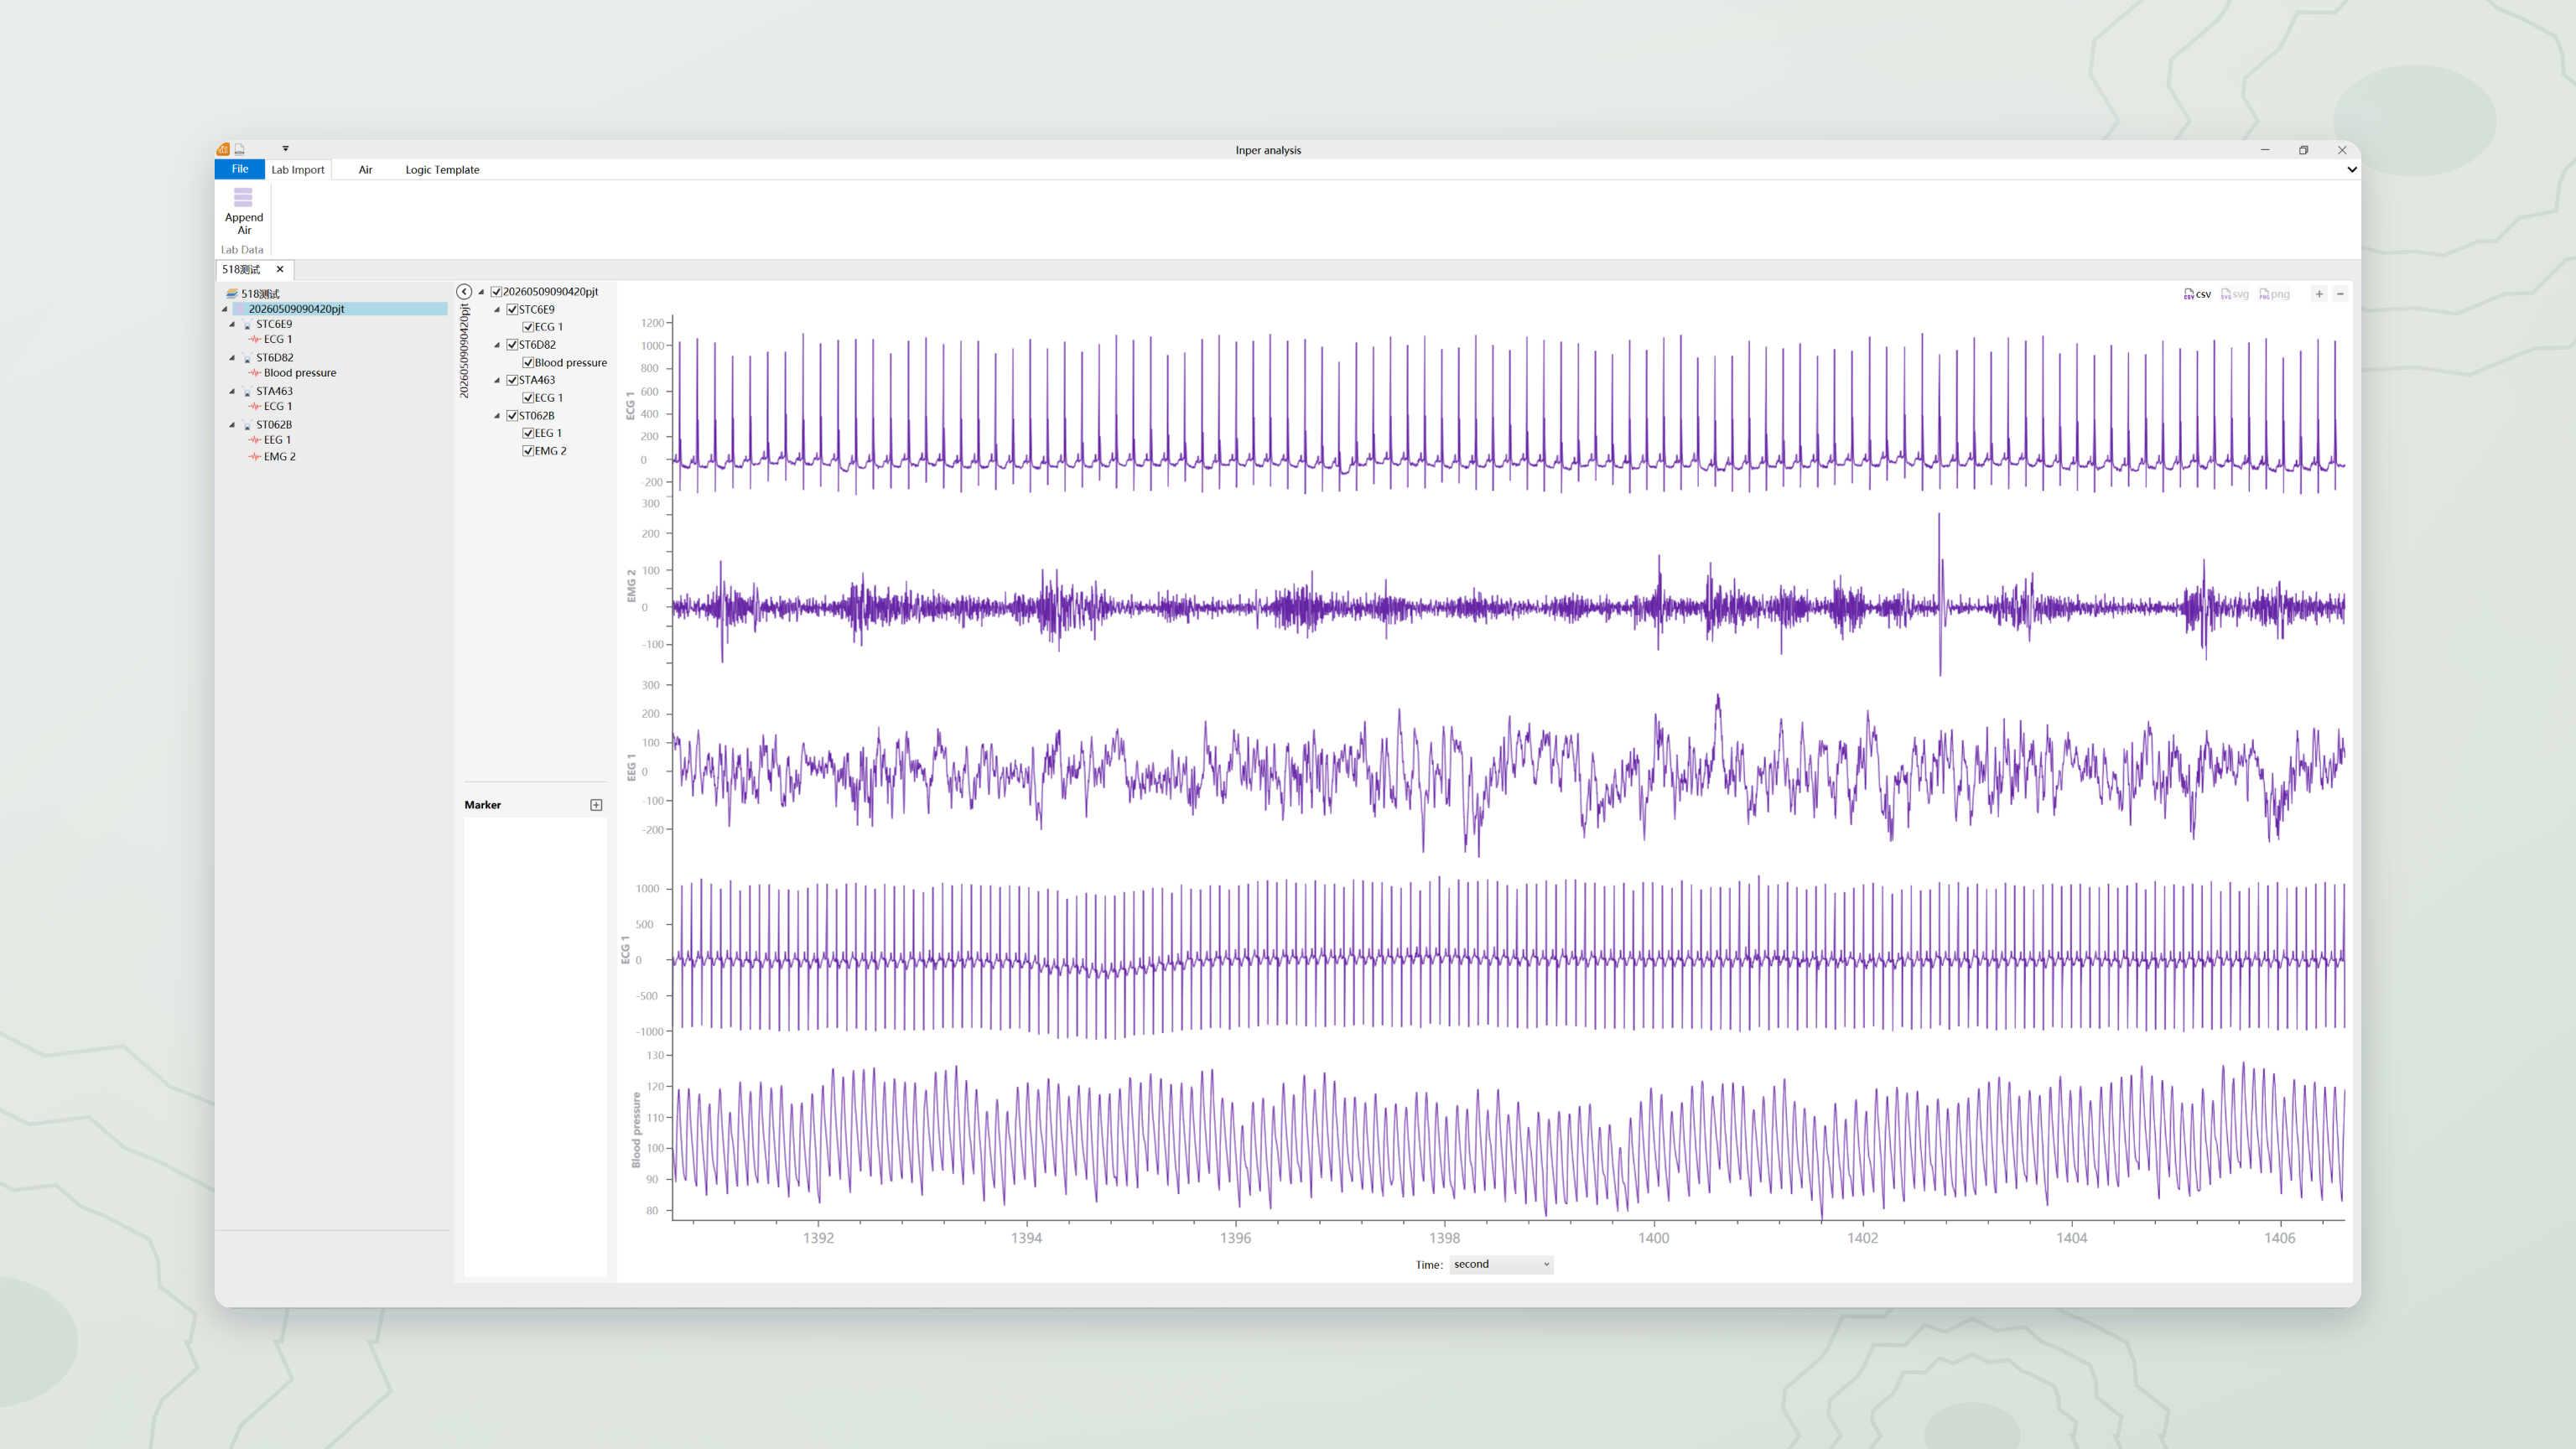This screenshot has width=2576, height=1449.
Task: Collapse ST6D82 node in checkbox tree
Action: click(x=497, y=345)
